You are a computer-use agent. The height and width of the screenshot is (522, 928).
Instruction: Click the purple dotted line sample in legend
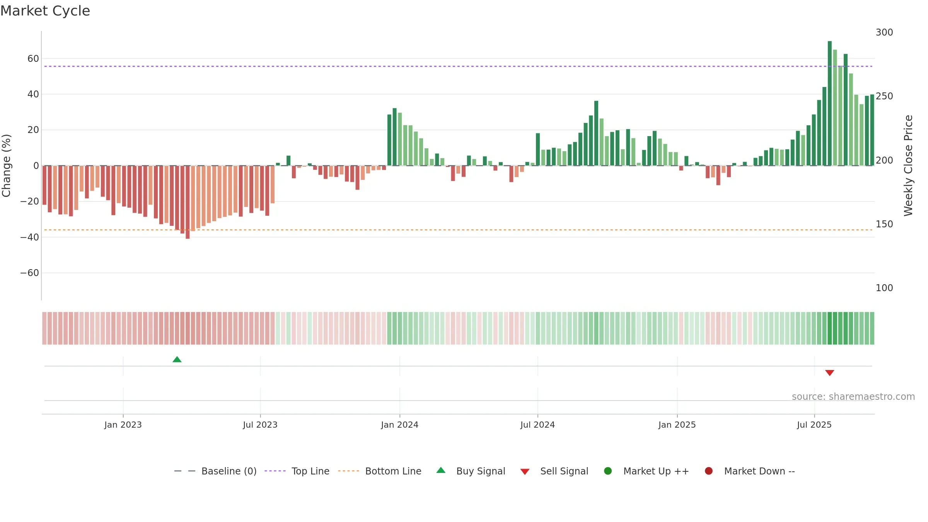275,471
